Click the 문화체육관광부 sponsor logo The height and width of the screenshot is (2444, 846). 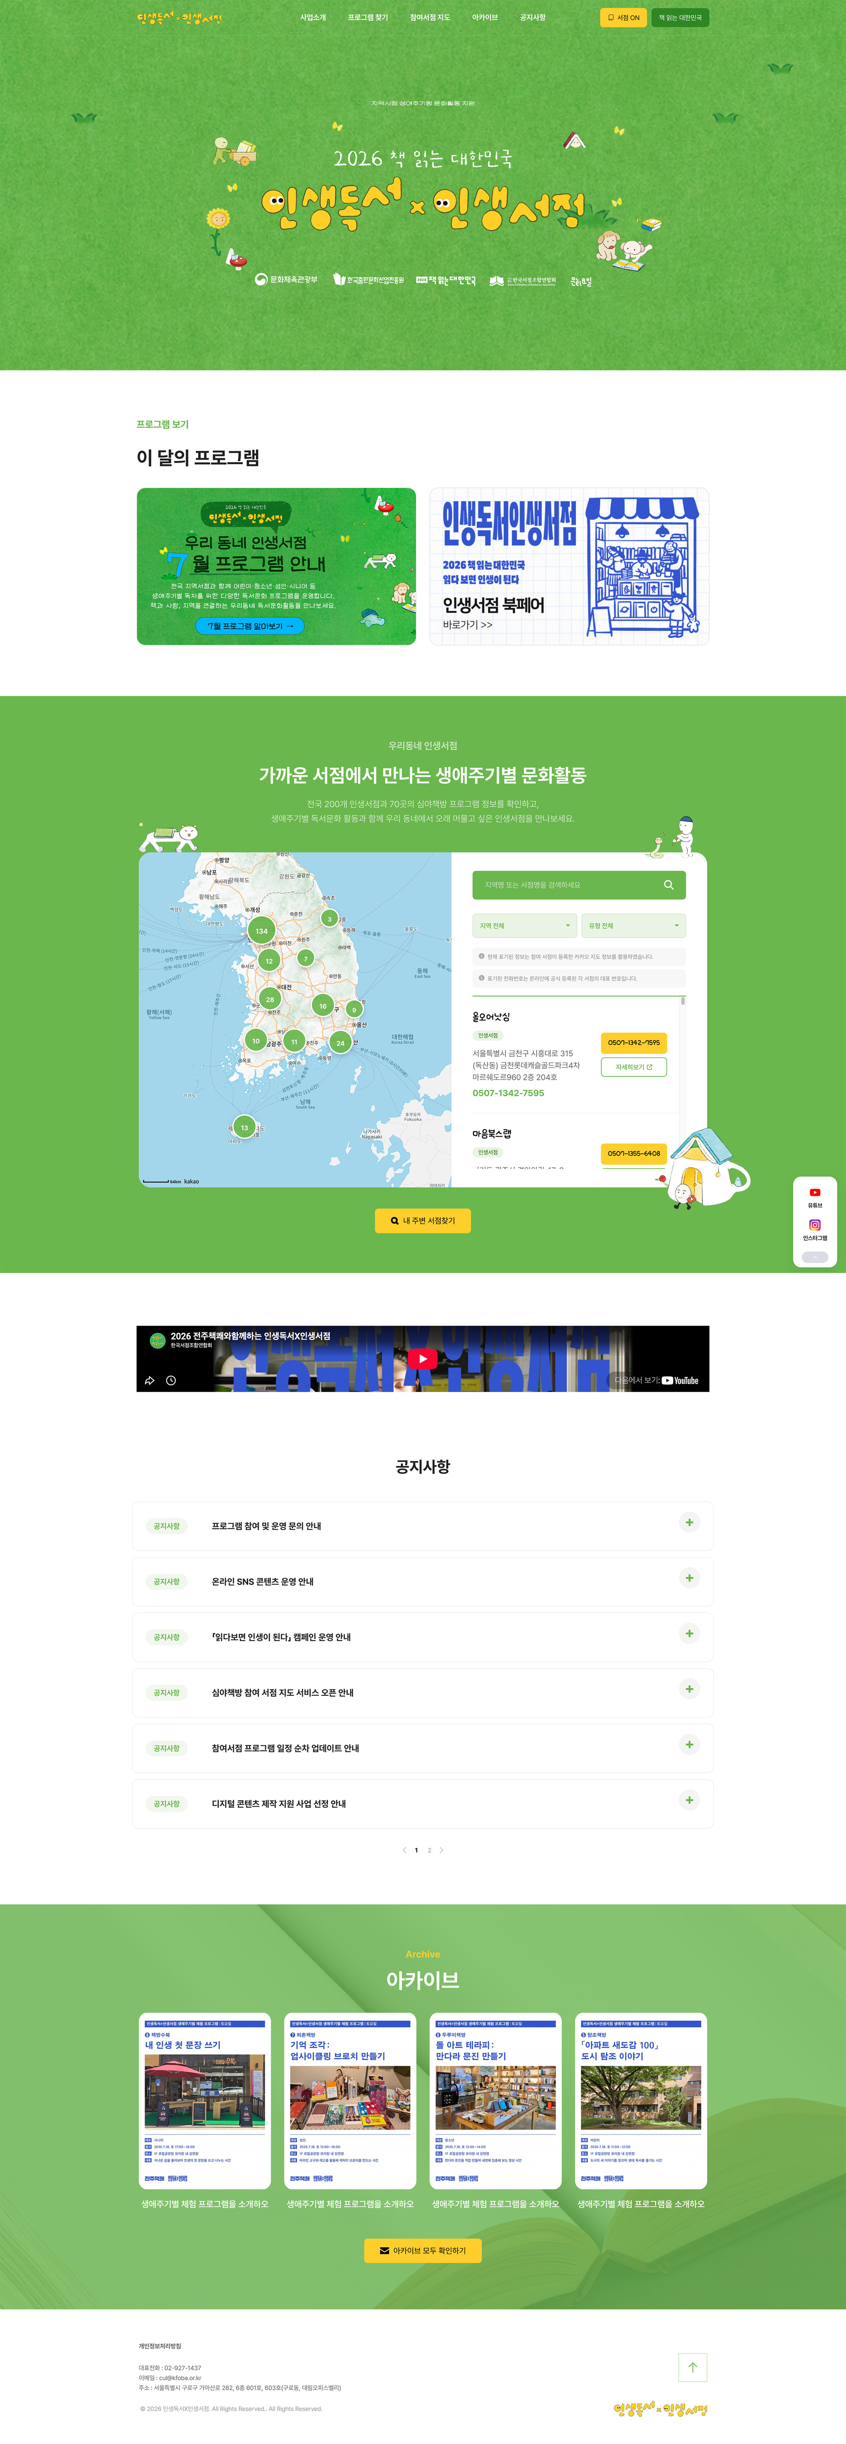[286, 280]
